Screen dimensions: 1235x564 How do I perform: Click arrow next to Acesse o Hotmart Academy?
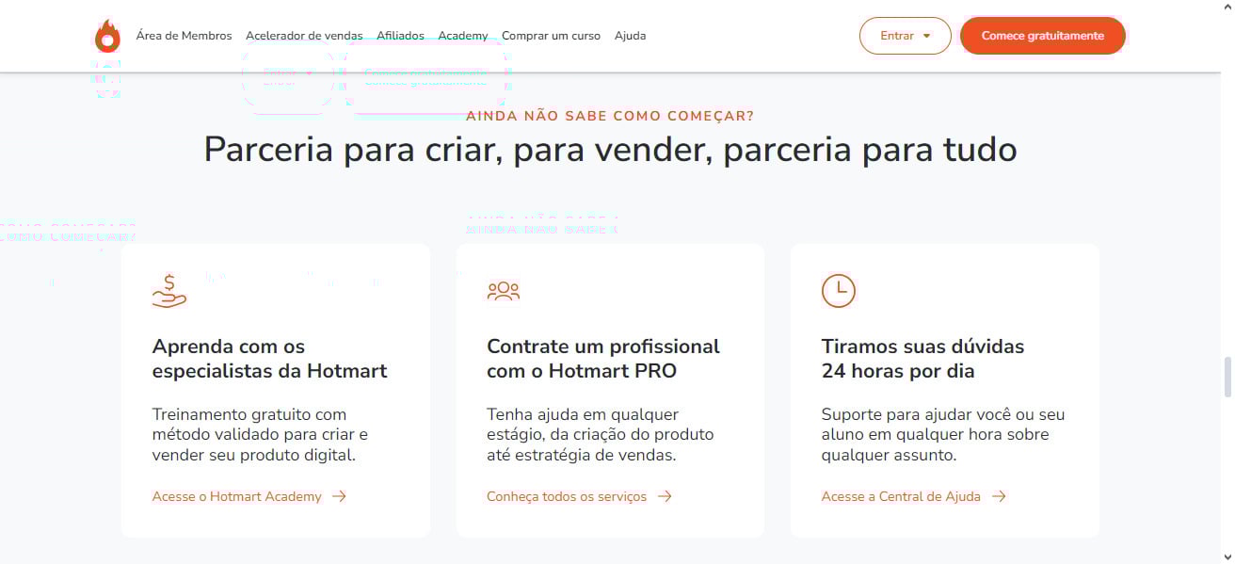(339, 496)
